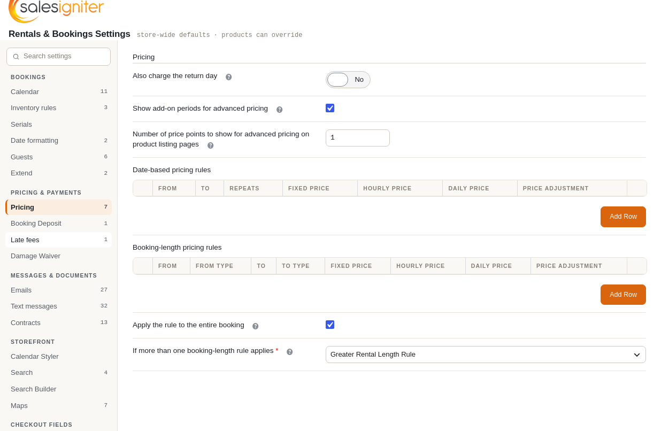This screenshot has height=431, width=661.
Task: Toggle Also charge the return day switch
Action: (348, 80)
